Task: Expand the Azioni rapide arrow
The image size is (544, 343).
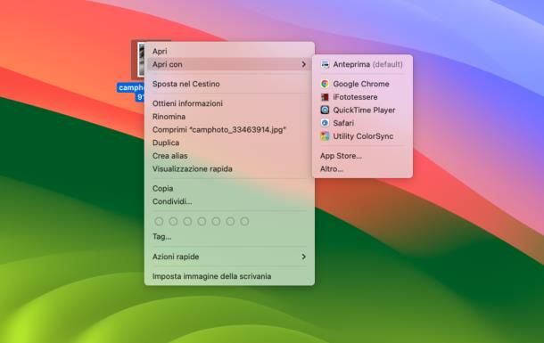Action: click(x=303, y=257)
